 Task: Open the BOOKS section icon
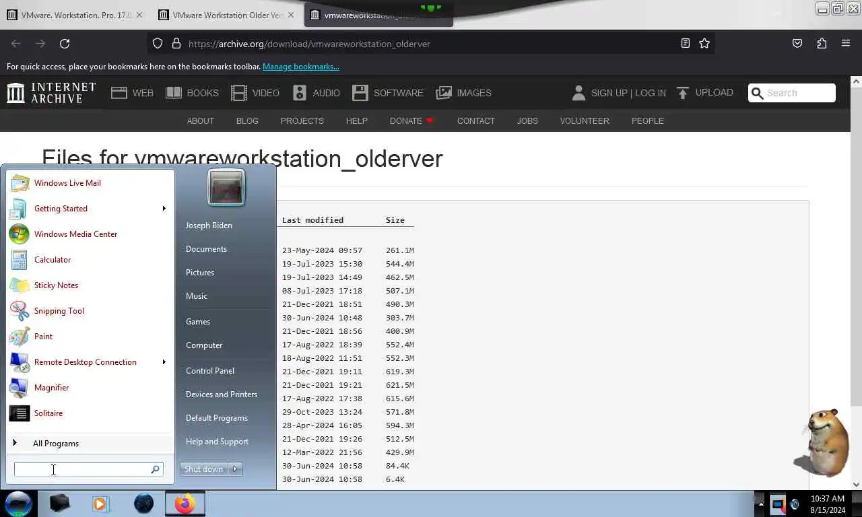click(x=174, y=93)
